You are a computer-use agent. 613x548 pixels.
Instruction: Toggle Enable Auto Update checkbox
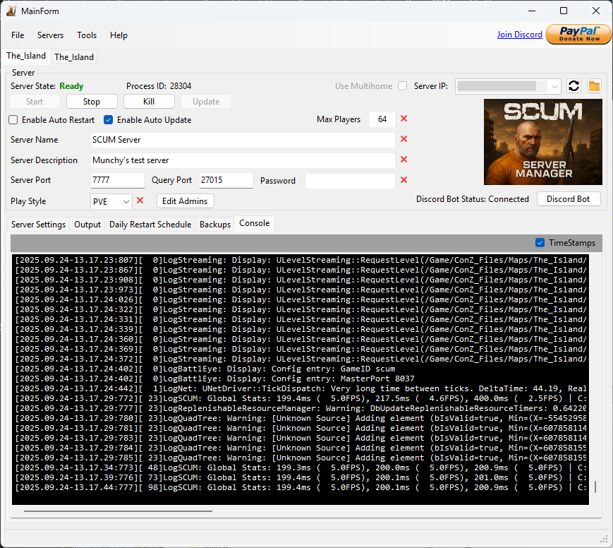(x=109, y=120)
